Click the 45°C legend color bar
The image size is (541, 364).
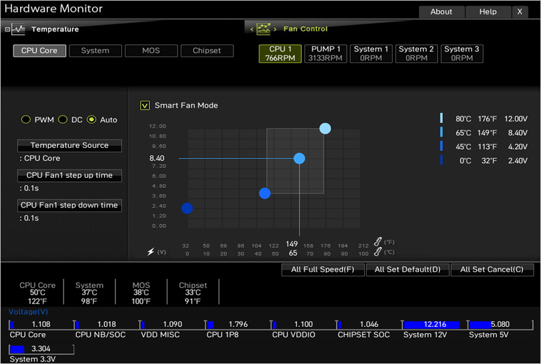441,146
